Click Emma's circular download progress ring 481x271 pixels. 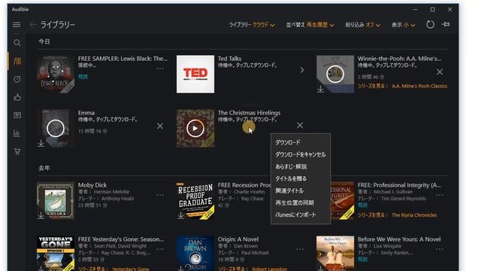[56, 128]
